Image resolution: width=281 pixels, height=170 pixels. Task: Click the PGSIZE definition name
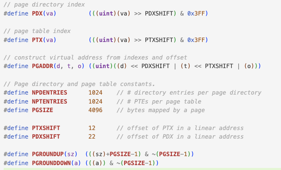[42, 110]
